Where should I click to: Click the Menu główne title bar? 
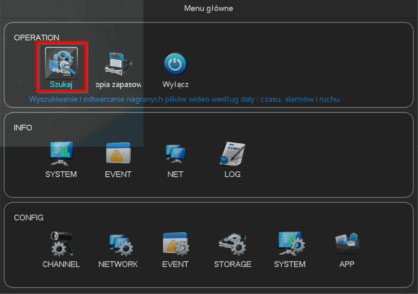click(209, 8)
